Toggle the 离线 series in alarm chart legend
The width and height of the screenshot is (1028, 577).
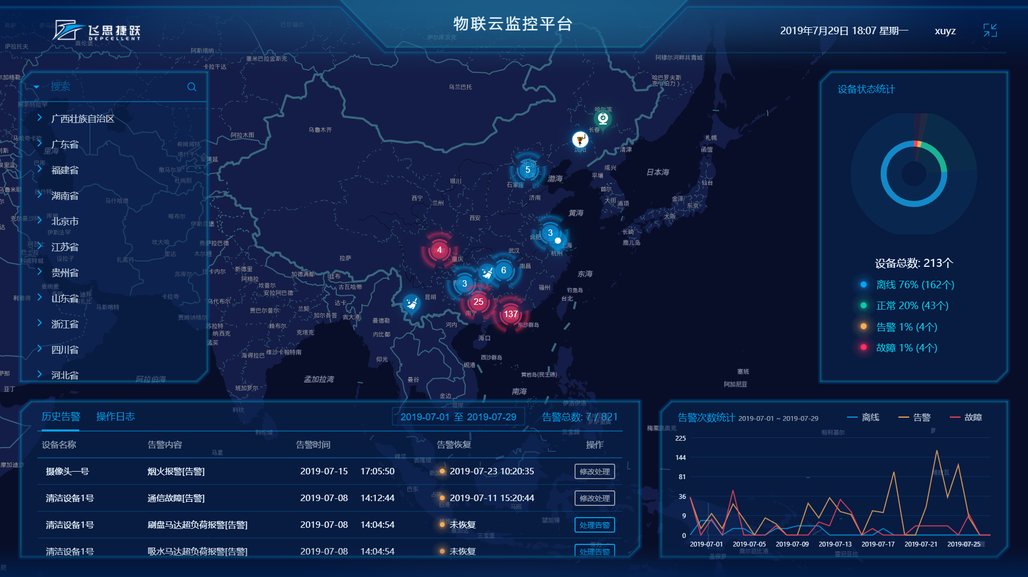[863, 417]
